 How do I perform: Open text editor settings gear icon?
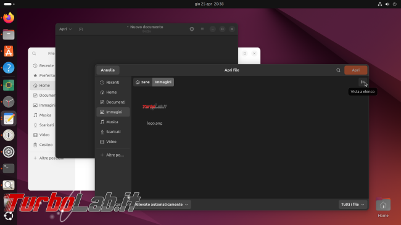192,29
